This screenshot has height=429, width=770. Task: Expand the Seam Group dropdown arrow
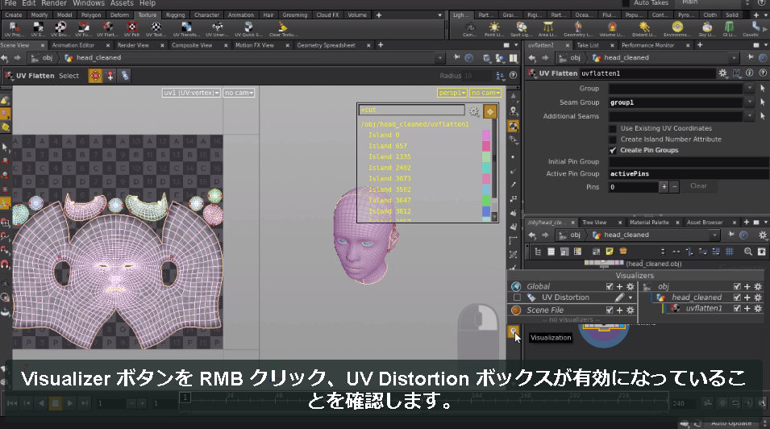749,102
